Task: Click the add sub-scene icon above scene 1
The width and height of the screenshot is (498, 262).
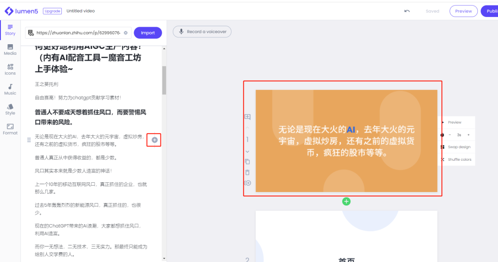Action: coord(248,117)
